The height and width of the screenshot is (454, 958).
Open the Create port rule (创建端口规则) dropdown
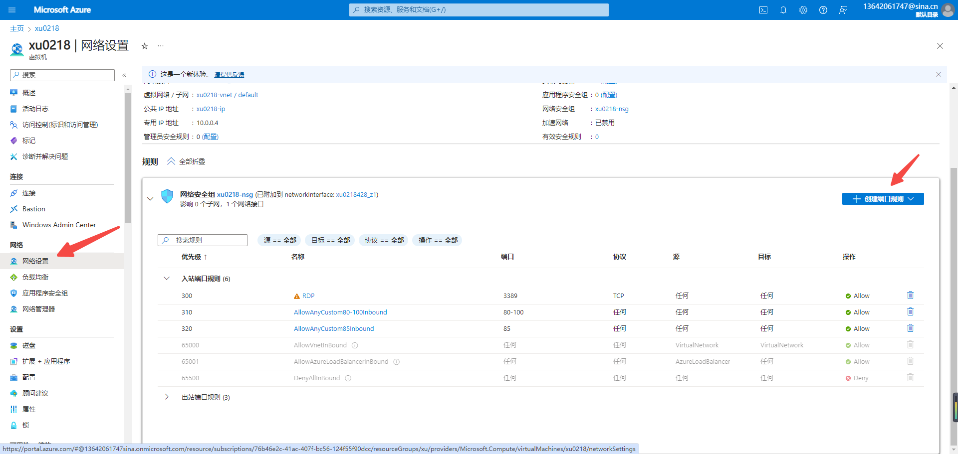coord(883,199)
